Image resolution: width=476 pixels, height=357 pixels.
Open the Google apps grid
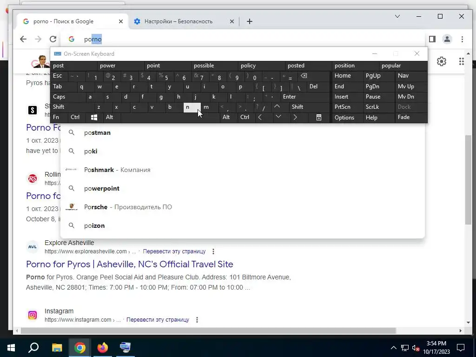462,61
